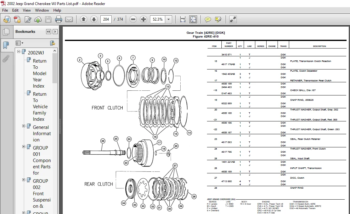Click the Save file icon
The image size is (350, 214).
click(48, 20)
